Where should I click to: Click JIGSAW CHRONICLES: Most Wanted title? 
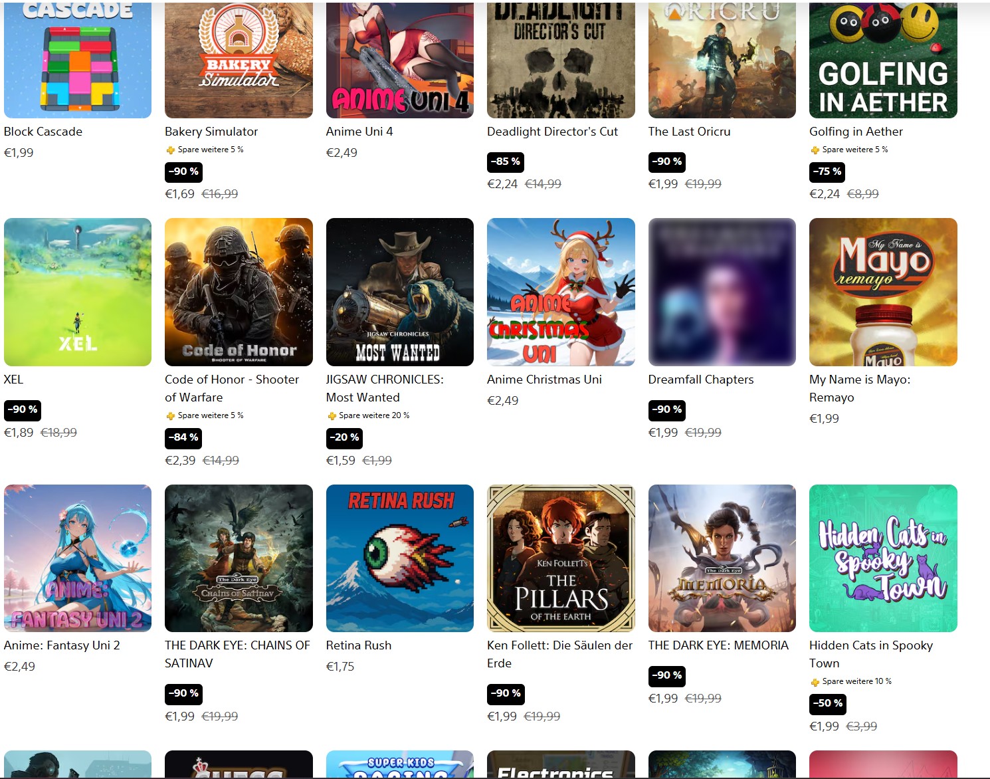pyautogui.click(x=385, y=388)
